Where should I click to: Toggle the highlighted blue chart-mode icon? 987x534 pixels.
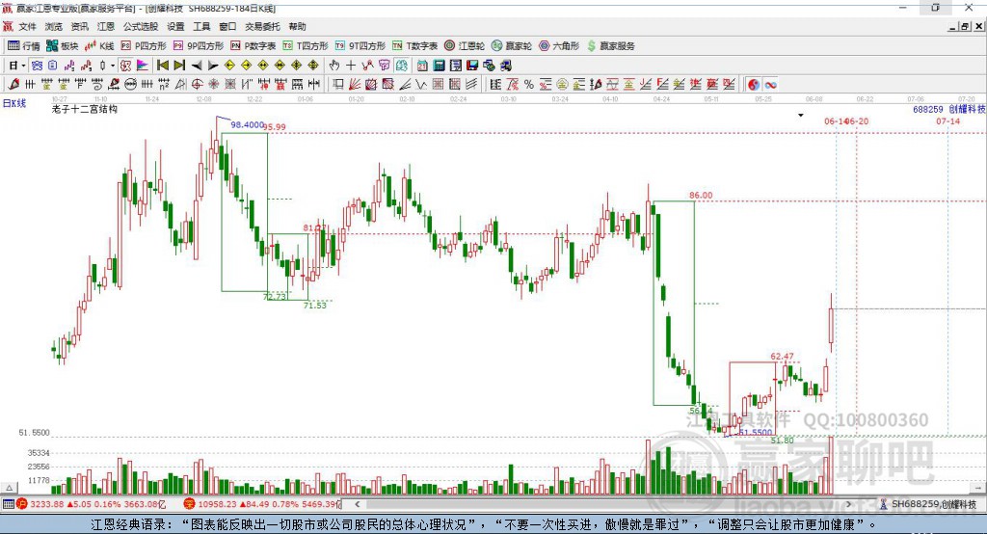click(x=38, y=66)
